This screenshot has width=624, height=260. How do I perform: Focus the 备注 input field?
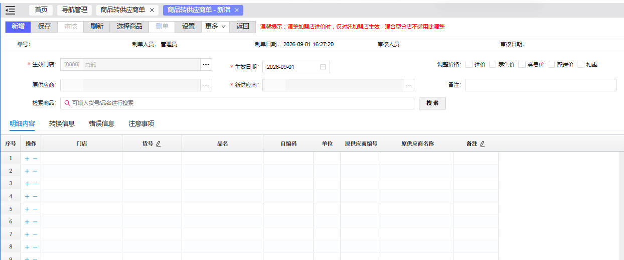point(541,85)
